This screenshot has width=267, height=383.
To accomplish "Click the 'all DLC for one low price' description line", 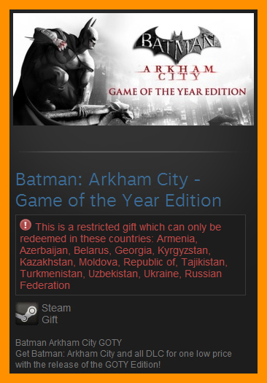I will 123,354.
